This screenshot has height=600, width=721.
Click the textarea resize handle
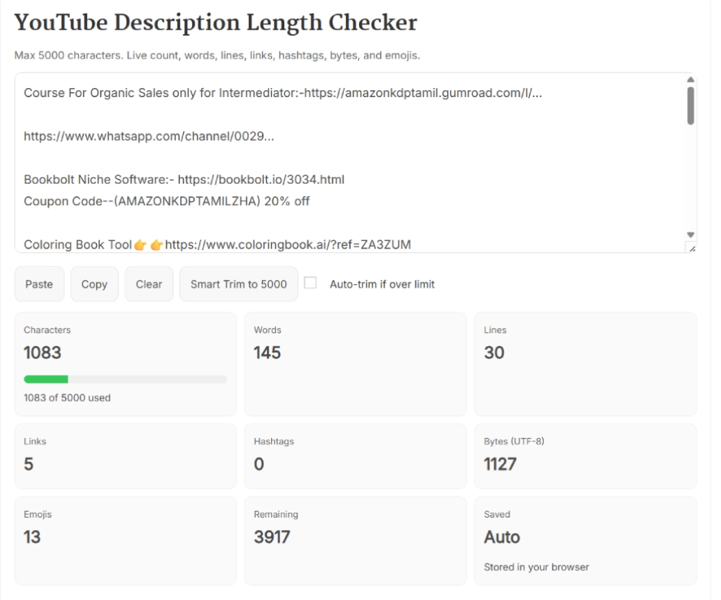[x=692, y=248]
